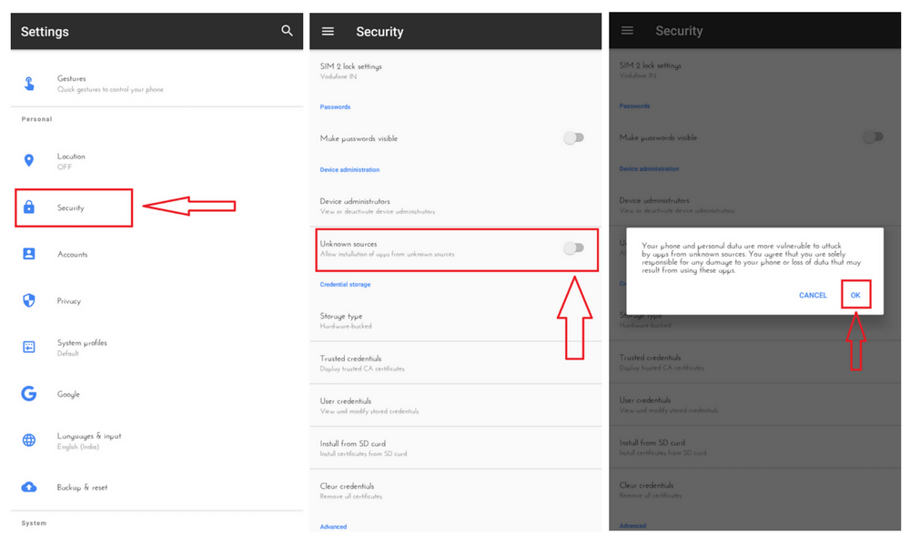Tap the Location pin icon

[x=29, y=161]
